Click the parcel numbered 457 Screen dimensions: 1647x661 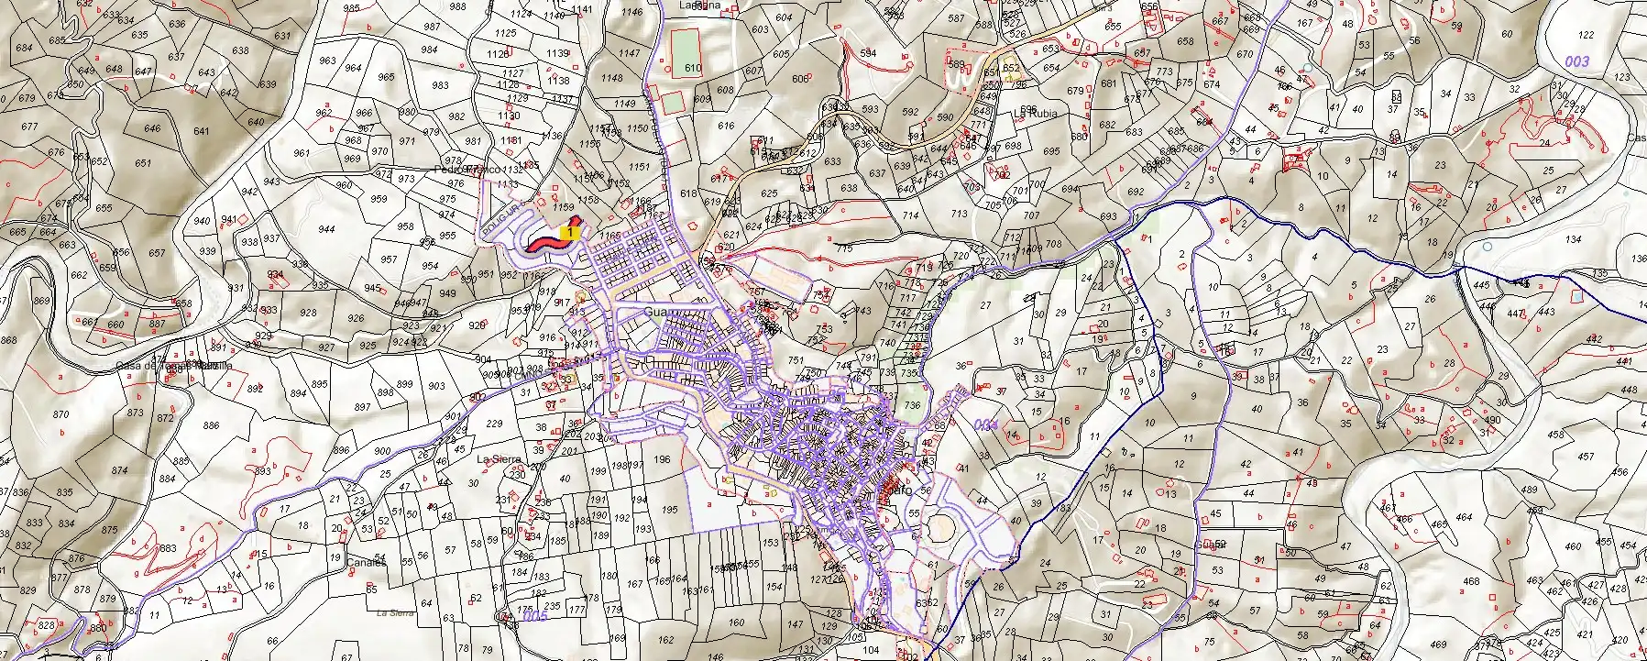tap(1586, 457)
